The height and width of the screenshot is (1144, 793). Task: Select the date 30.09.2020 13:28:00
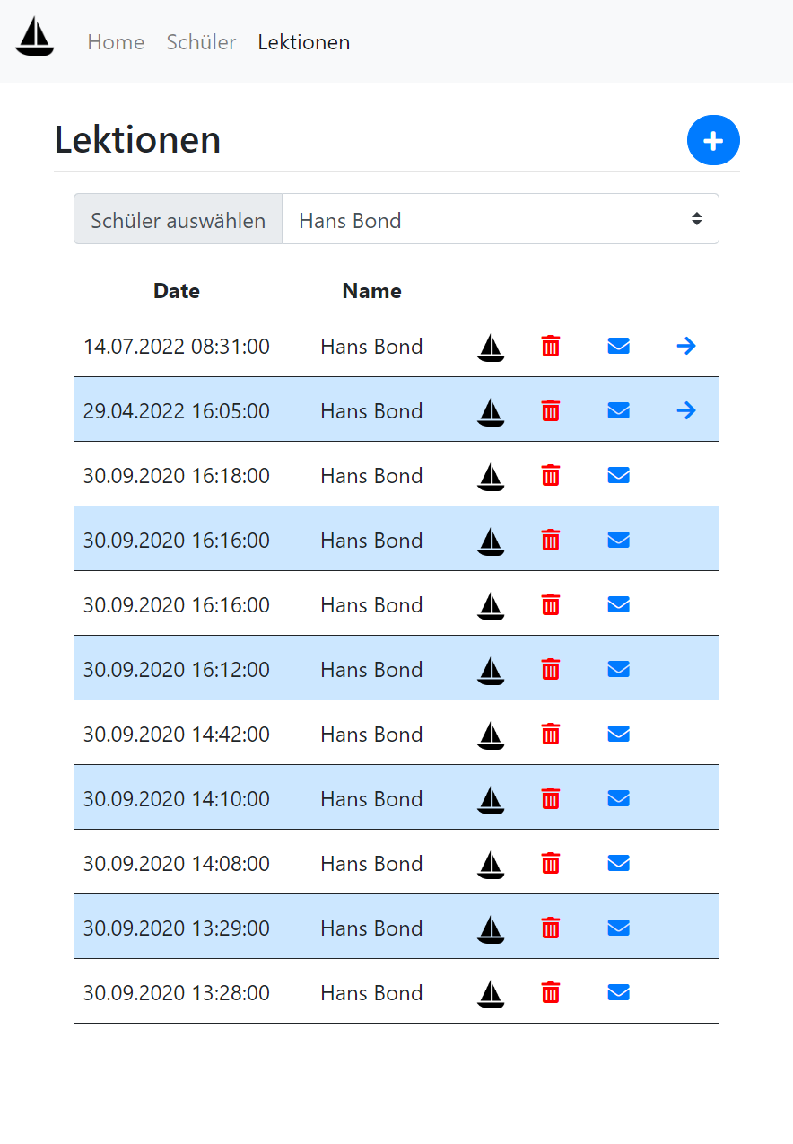tap(177, 993)
